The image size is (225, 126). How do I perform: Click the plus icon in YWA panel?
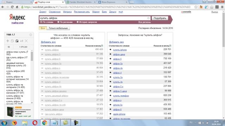click(8, 41)
